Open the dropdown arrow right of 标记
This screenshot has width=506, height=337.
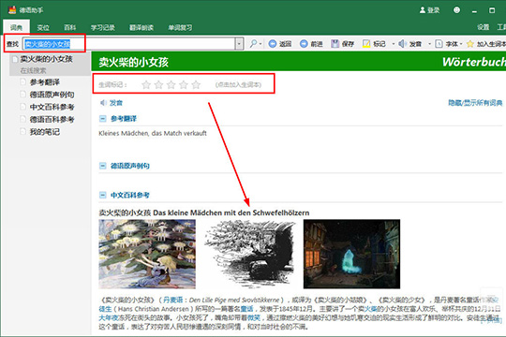click(393, 44)
